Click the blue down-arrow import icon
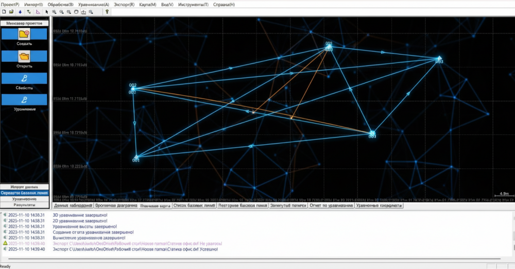The width and height of the screenshot is (515, 269). (20, 12)
